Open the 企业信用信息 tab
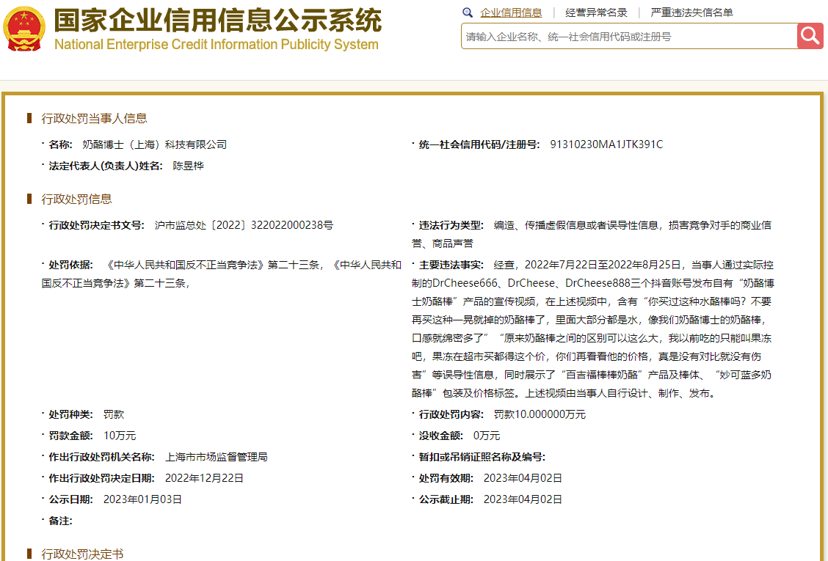Screen dimensions: 828x561 tap(511, 12)
